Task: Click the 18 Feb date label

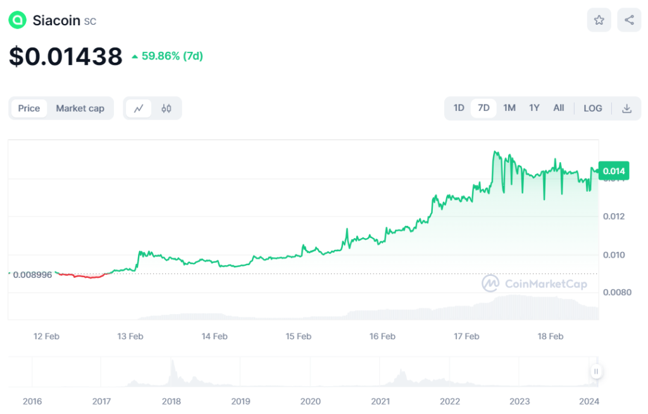Action: (551, 337)
